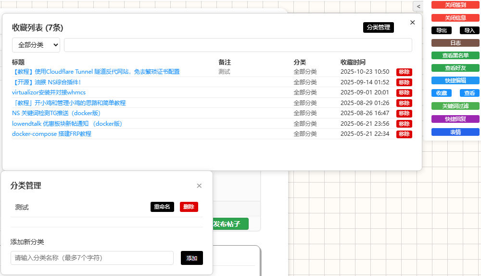Click the 导入 import button

coord(469,30)
